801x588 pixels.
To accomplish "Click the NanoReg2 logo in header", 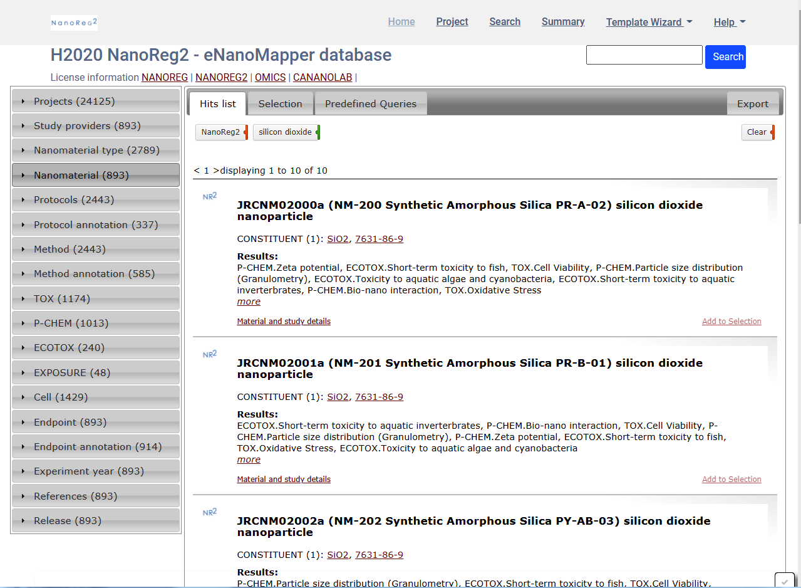I will [x=74, y=23].
